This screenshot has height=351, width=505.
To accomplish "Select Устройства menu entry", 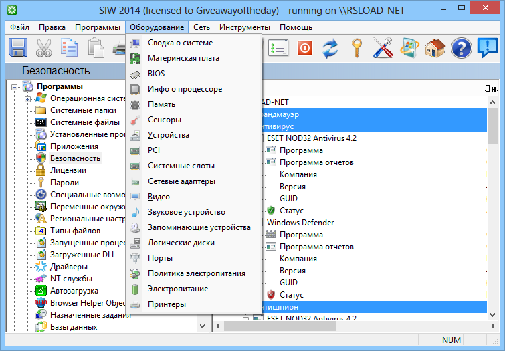I will click(193, 135).
